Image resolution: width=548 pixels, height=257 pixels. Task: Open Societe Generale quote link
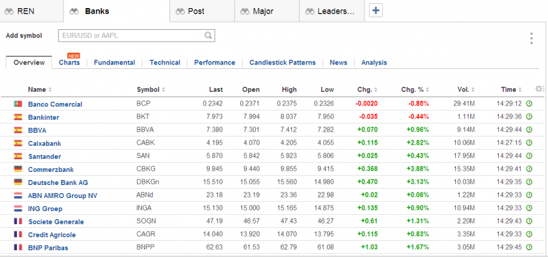point(56,222)
